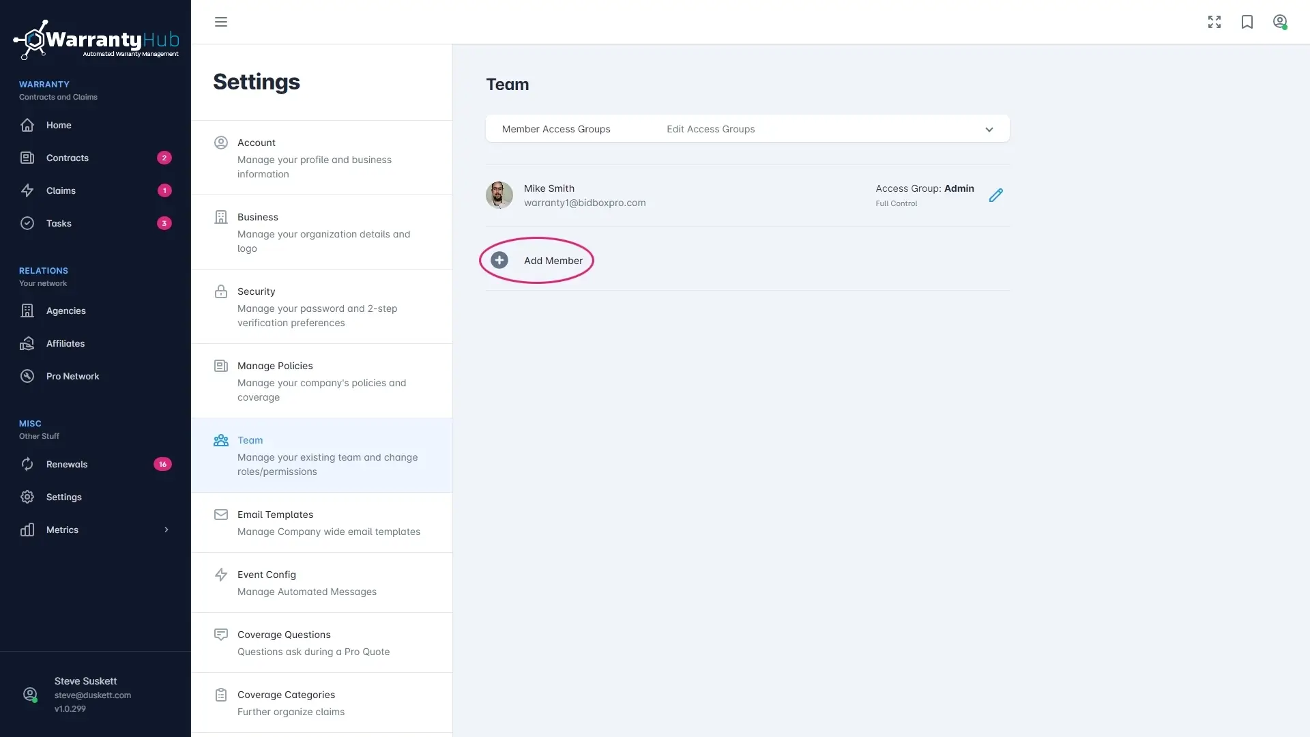Viewport: 1310px width, 737px height.
Task: Expand the Member Access Groups chevron
Action: pyautogui.click(x=989, y=130)
